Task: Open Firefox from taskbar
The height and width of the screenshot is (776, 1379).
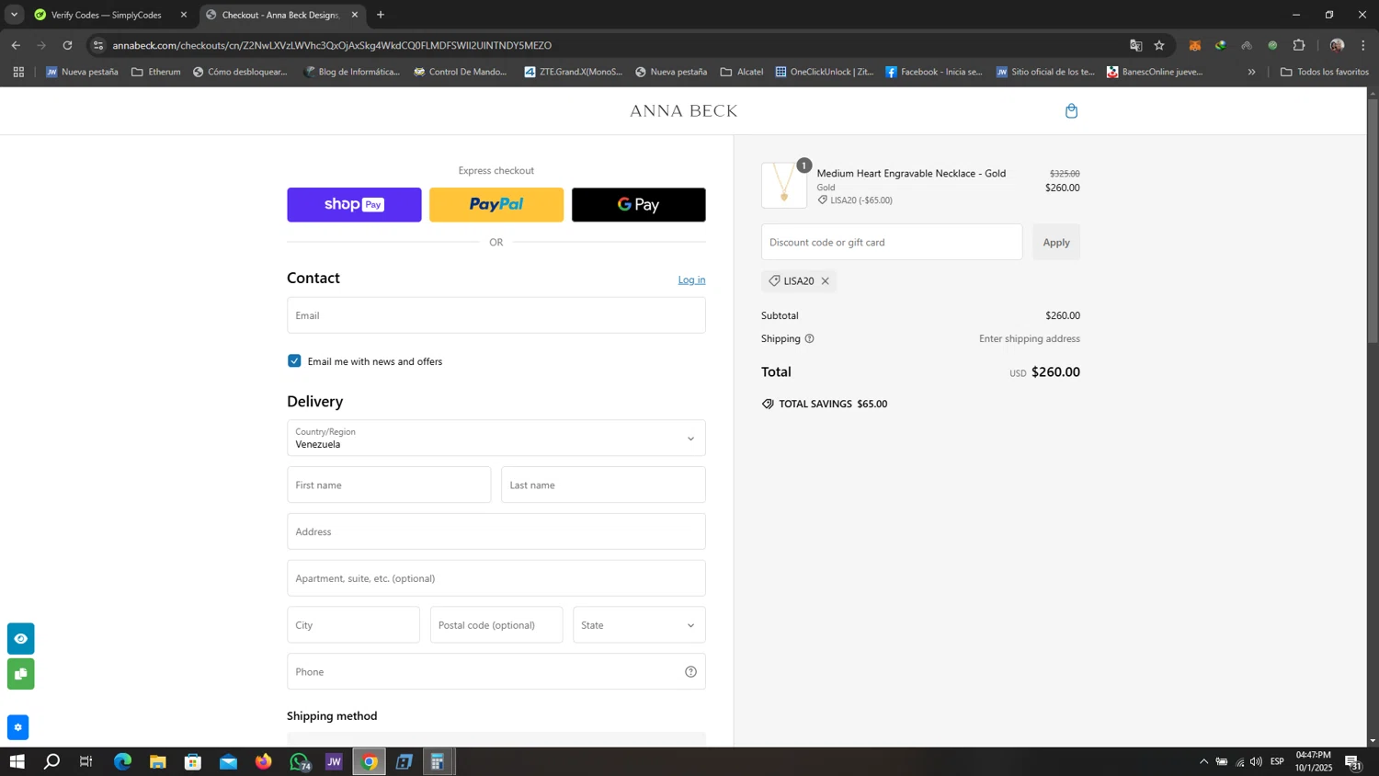Action: click(x=264, y=762)
